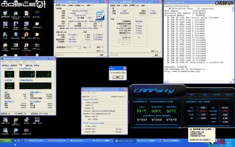Expand processor selection dropdown in CPU-Z

(79, 47)
